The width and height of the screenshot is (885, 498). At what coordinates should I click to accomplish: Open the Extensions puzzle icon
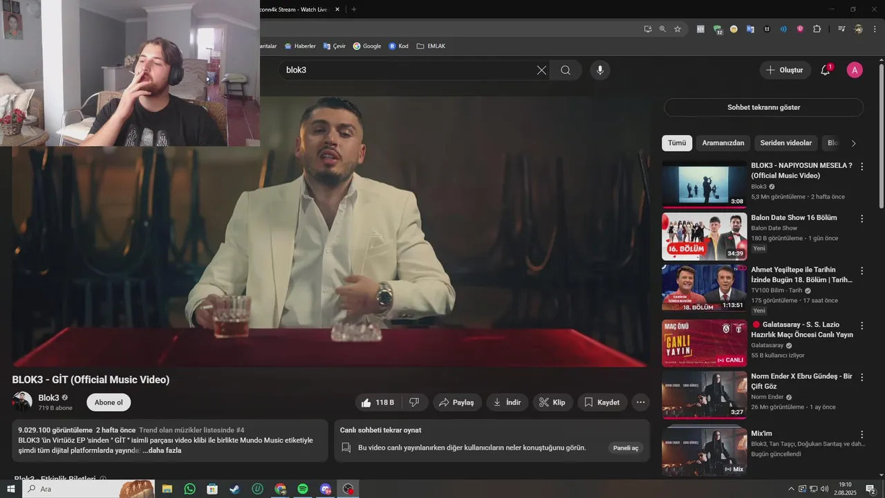pyautogui.click(x=817, y=29)
